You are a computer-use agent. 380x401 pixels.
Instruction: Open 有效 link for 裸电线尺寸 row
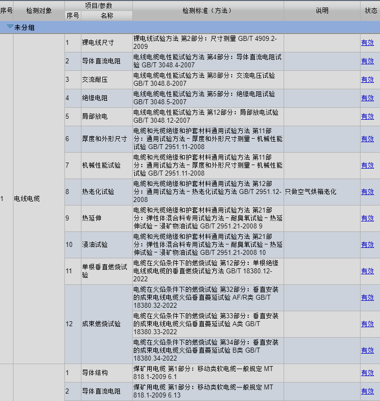tap(367, 43)
